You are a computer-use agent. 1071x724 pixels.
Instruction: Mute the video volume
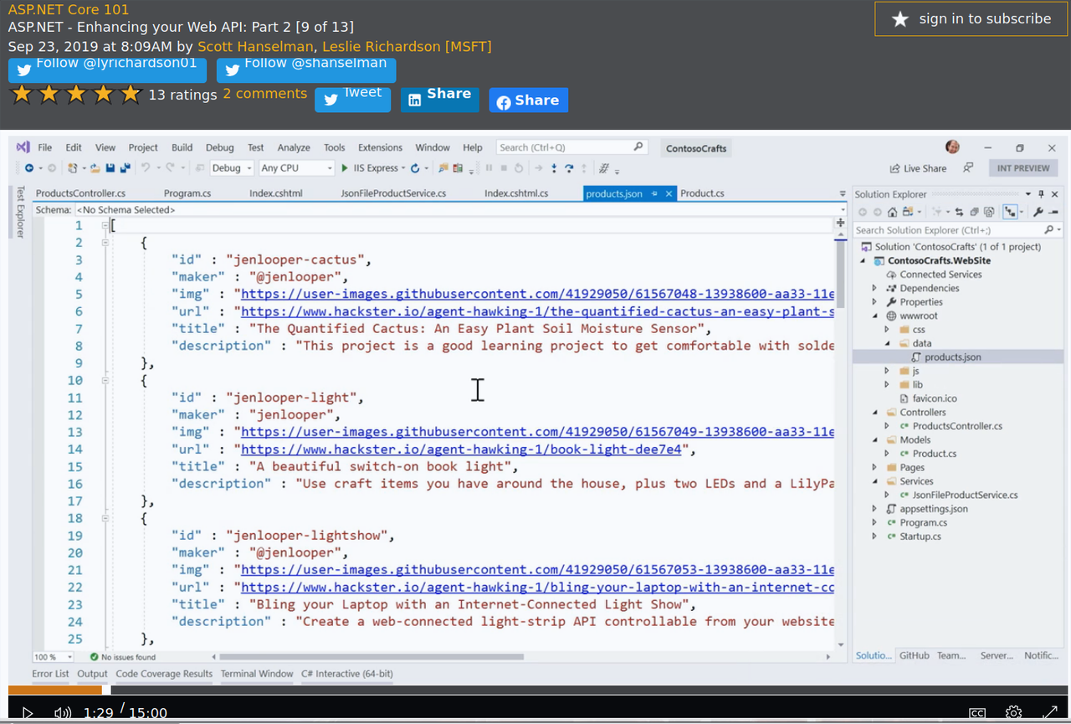coord(63,713)
